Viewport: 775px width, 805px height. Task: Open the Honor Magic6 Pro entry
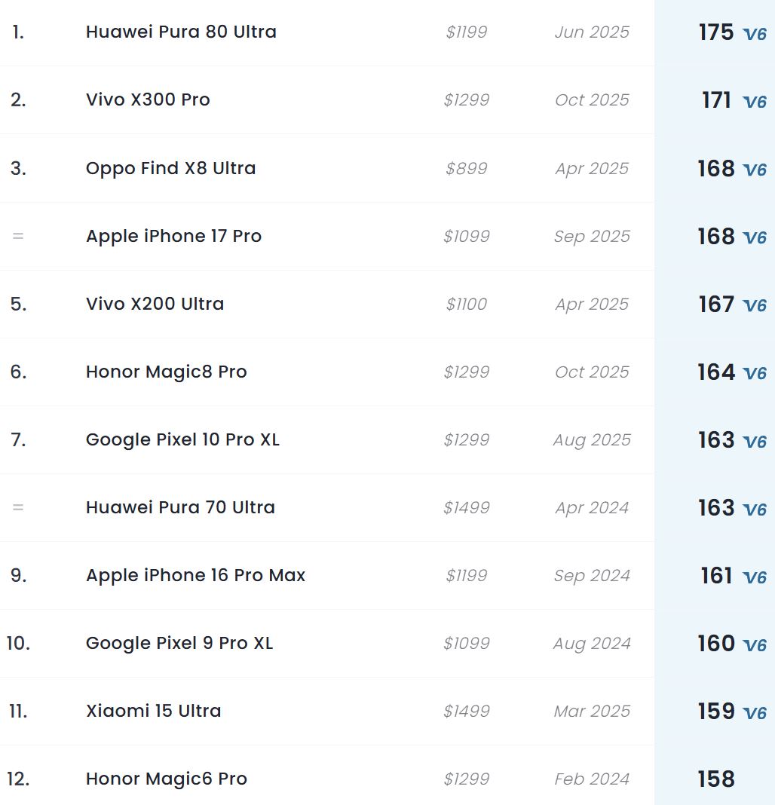coord(166,779)
